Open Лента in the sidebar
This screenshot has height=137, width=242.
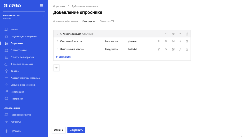(x=14, y=29)
